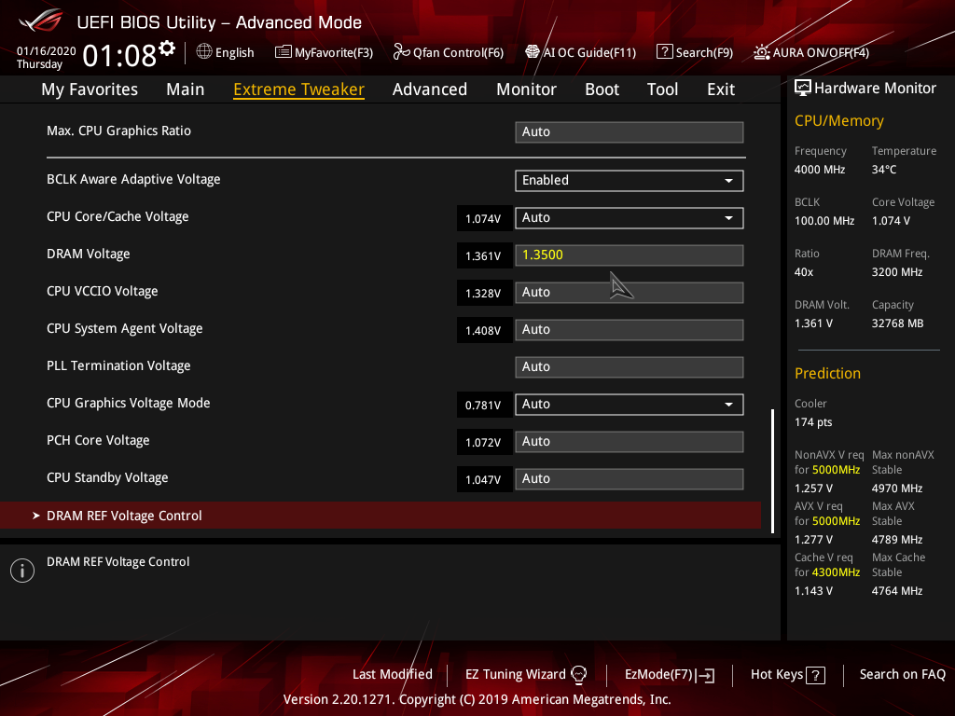Viewport: 955px width, 716px height.
Task: Click Hot Keys label
Action: (777, 674)
